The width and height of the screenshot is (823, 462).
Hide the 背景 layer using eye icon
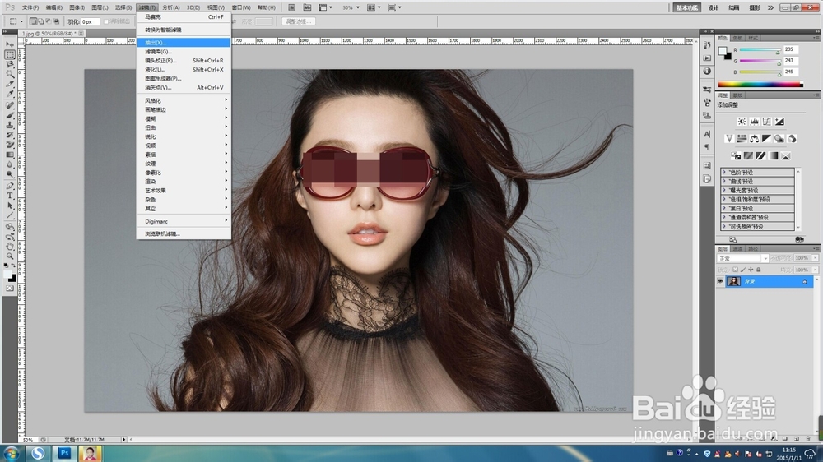tap(720, 281)
